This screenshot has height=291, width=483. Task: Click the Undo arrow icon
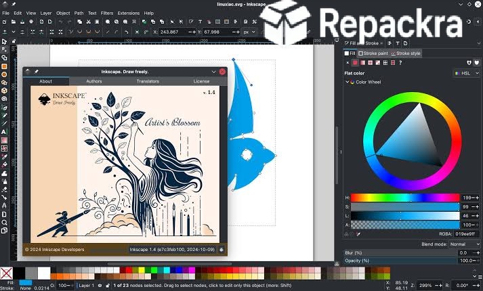coord(60,22)
